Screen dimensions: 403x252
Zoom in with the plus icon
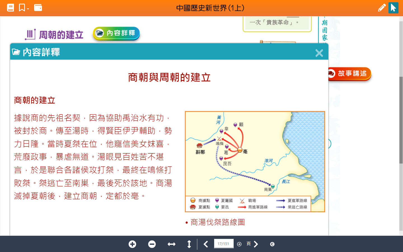[x=132, y=244]
